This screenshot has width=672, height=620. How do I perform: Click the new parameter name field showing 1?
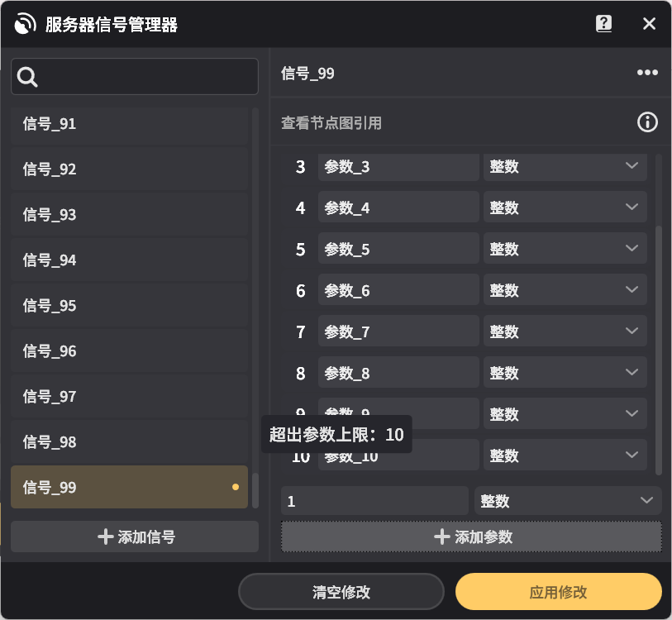pos(374,500)
